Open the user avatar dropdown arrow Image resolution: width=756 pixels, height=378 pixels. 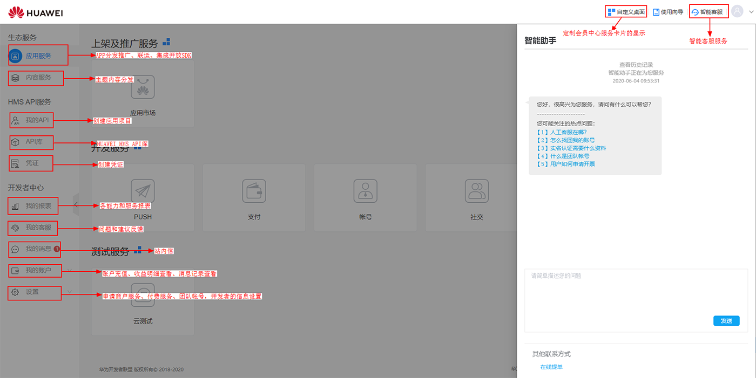(750, 12)
